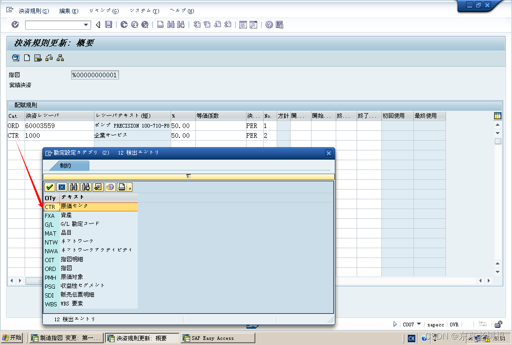Viewport: 512px width, 345px height.
Task: Switch to taskbar SAP Easy Access window
Action: click(x=218, y=338)
